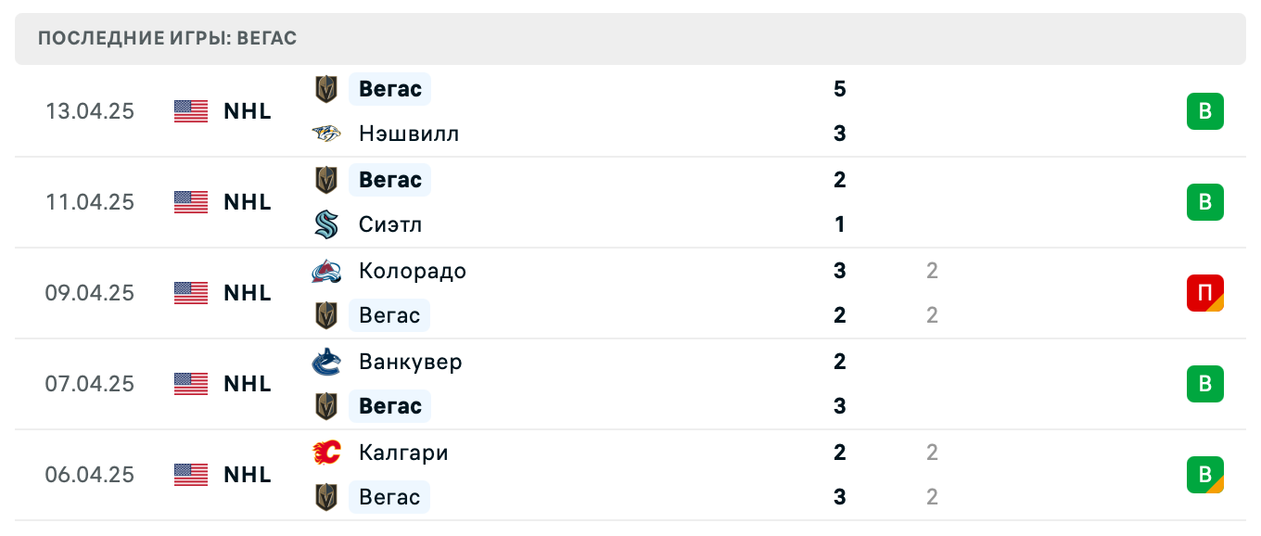Click Vegas logo in the 13.04.25 match

point(326,89)
